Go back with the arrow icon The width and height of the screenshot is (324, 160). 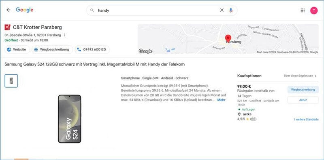pyautogui.click(x=8, y=10)
